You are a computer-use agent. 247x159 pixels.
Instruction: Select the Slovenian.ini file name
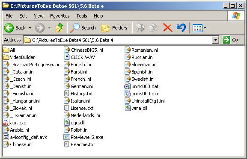point(144,65)
